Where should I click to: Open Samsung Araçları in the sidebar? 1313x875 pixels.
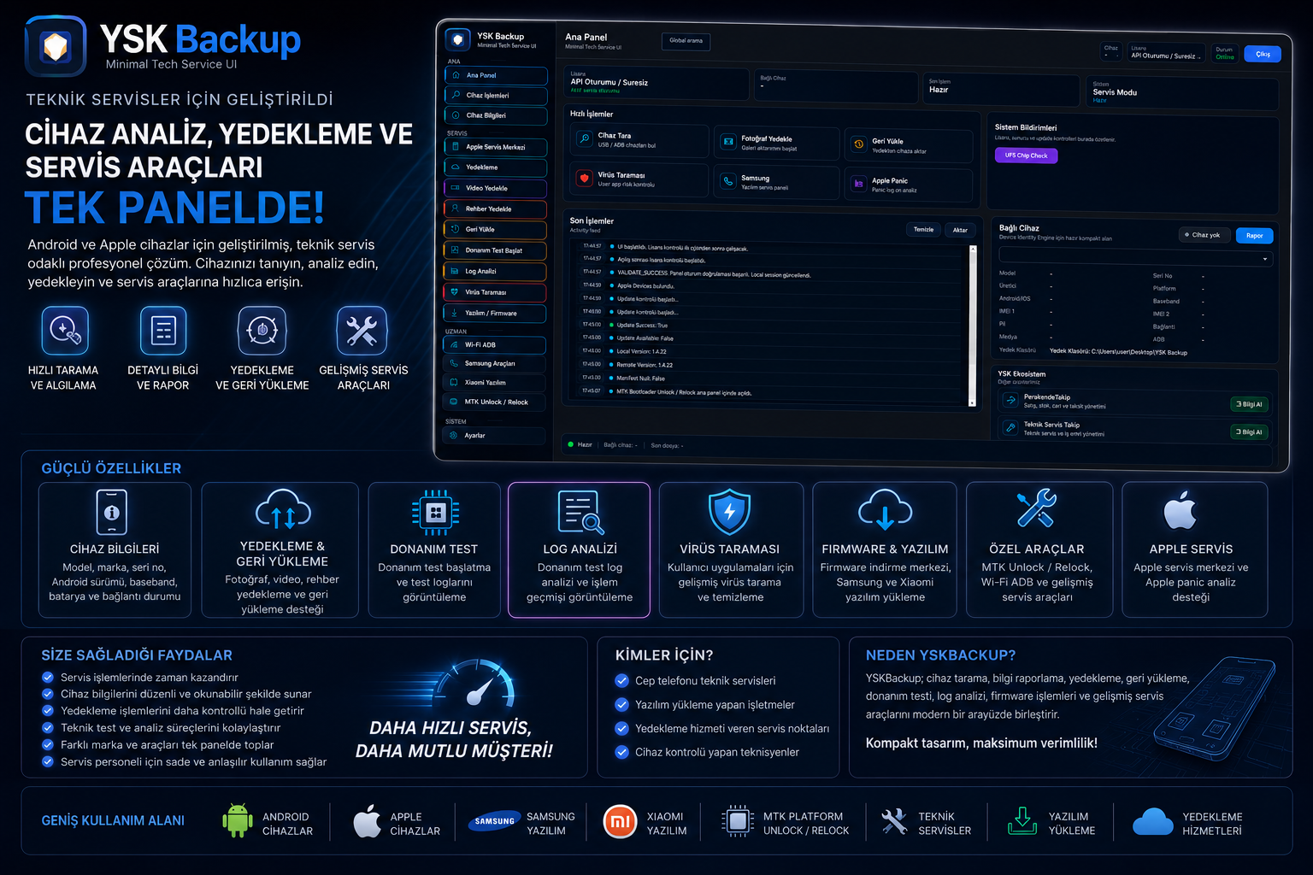pos(494,364)
